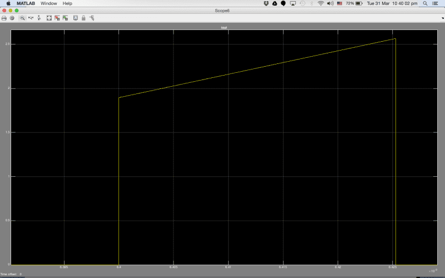Click the date and time Tue 31 Mar
Image resolution: width=445 pixels, height=278 pixels.
point(392,3)
